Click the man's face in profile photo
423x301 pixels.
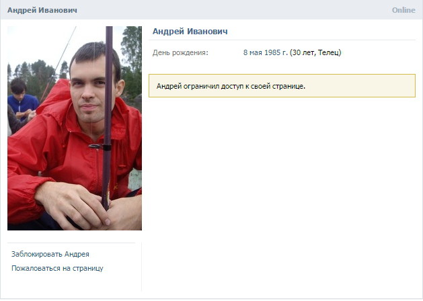coord(90,89)
